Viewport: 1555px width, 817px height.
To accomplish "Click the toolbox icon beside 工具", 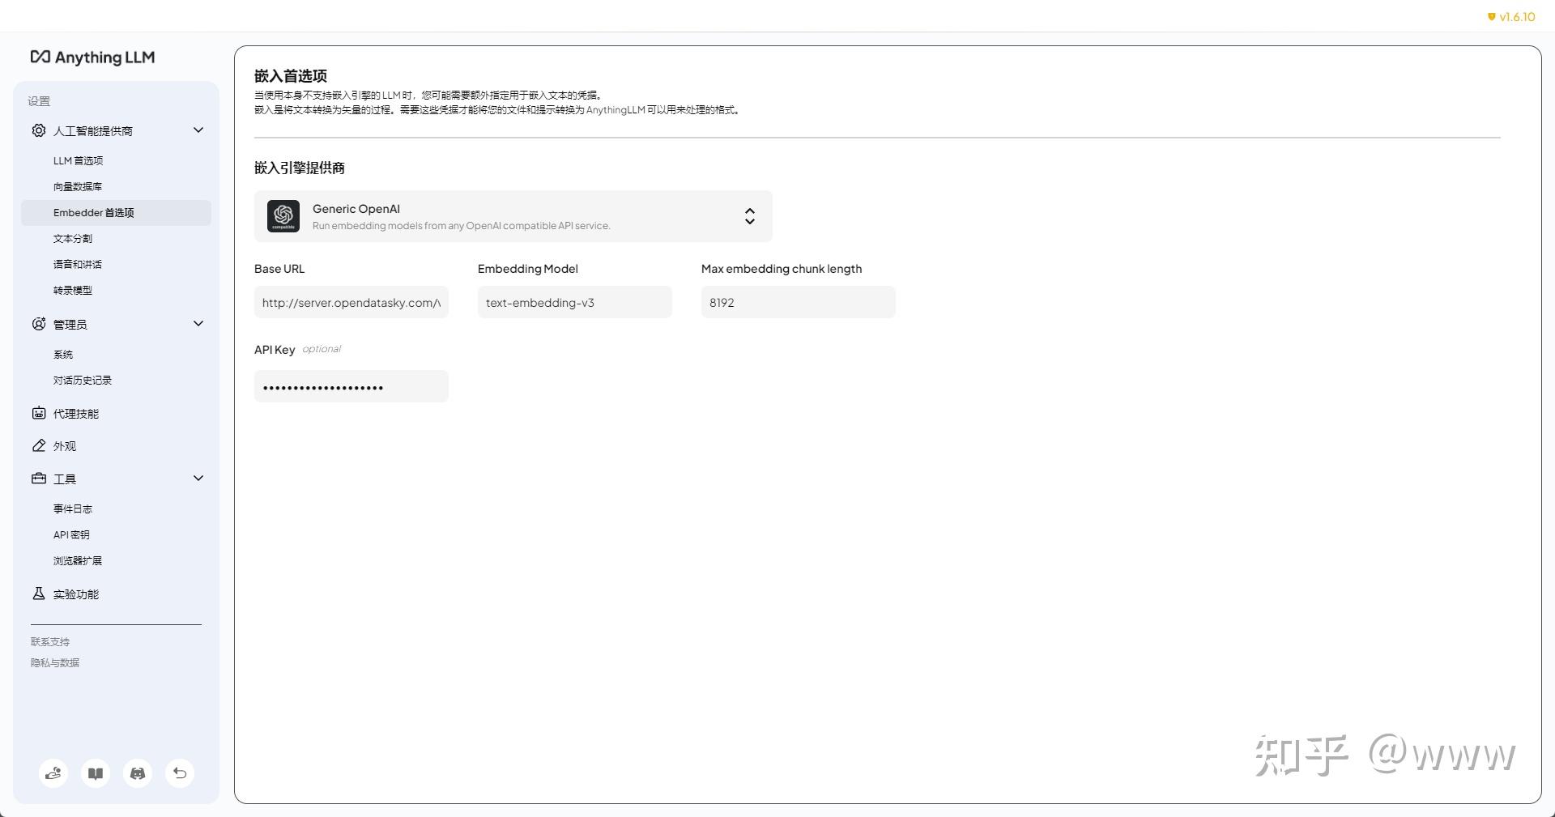I will [x=38, y=479].
